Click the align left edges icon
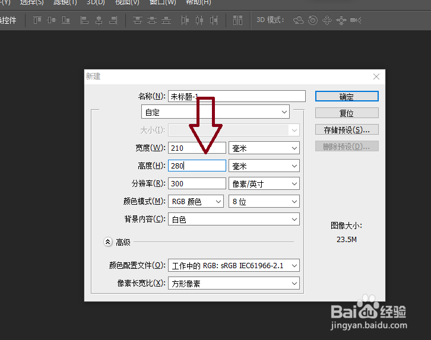 [84, 20]
